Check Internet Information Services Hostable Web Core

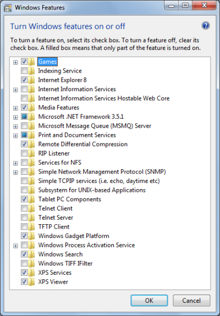24,98
